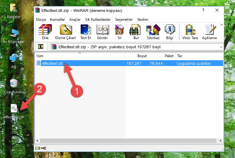Run Test Et on the archive
235x158 pixels.
[x=86, y=32]
